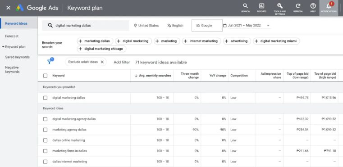Screen dimensions: 343x167
Task: Click the Google Ads logo
Action: tap(20, 8)
